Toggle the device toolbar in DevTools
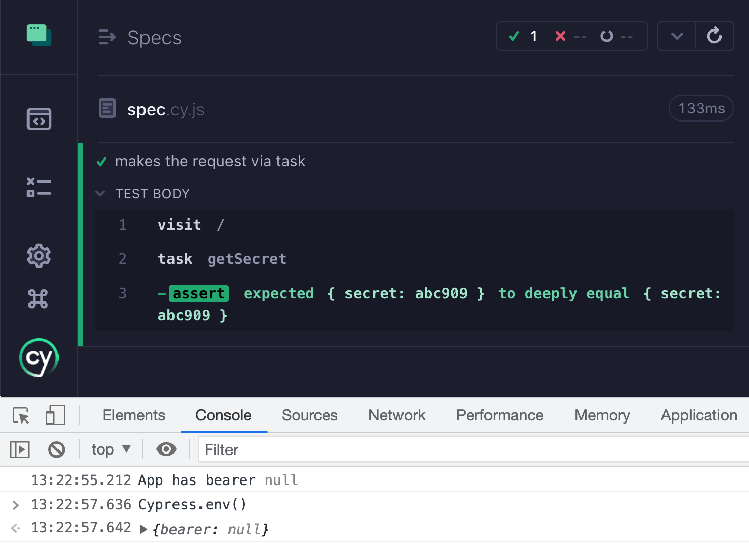The image size is (749, 543). point(55,415)
